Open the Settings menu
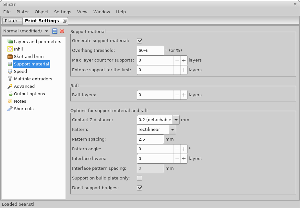Screen dimensions: 300x208 click(x=63, y=12)
